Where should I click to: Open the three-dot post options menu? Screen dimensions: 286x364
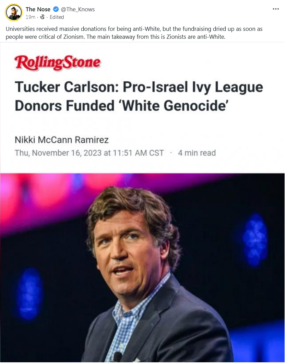tap(276, 9)
